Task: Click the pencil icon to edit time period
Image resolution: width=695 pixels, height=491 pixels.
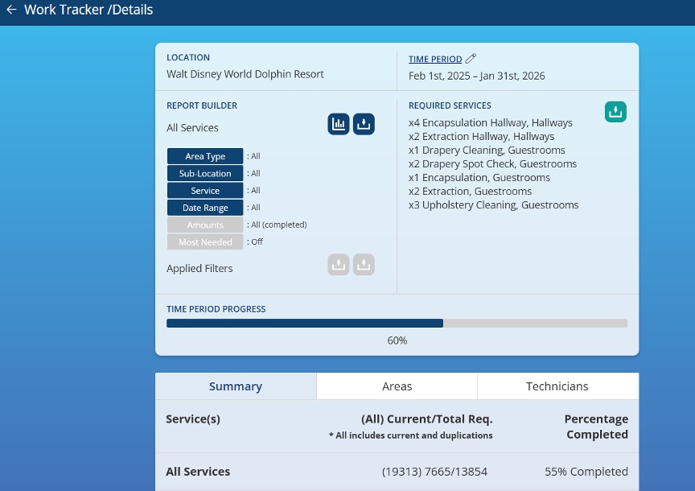Action: click(471, 59)
